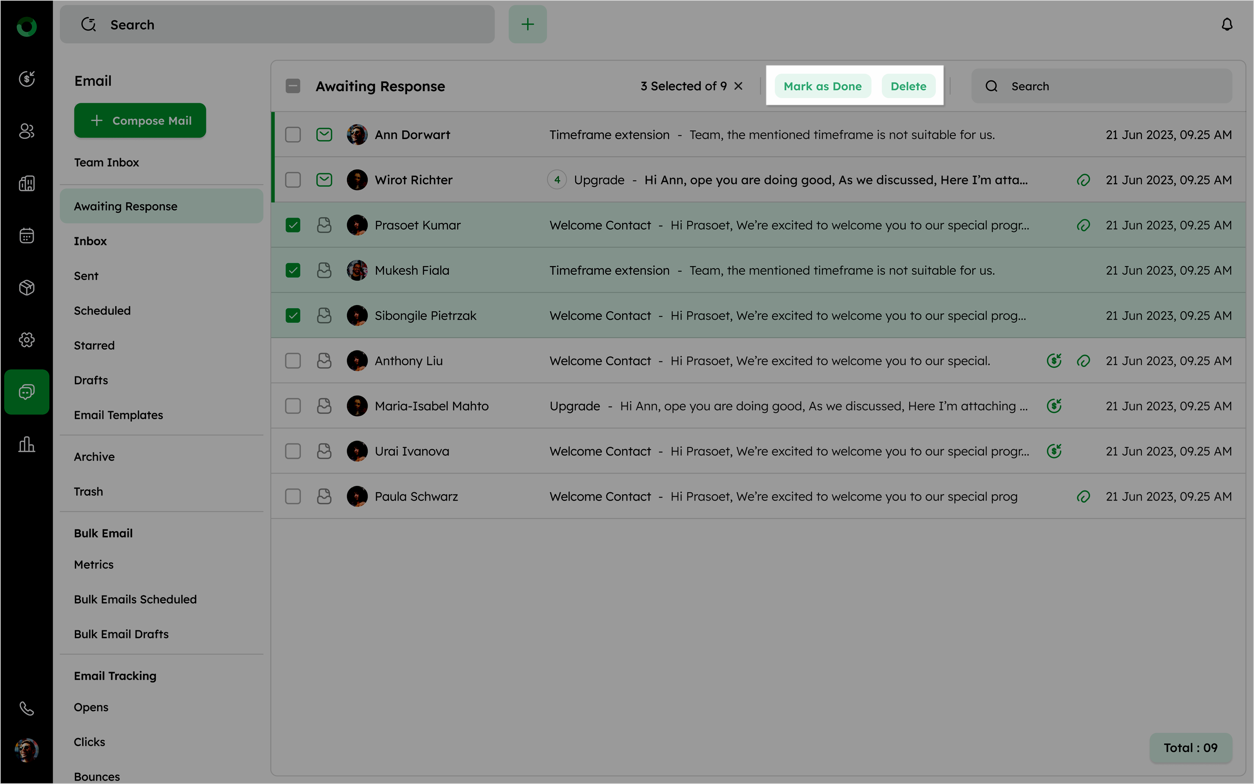
Task: Click the Awaiting Response search field
Action: (x=1110, y=86)
